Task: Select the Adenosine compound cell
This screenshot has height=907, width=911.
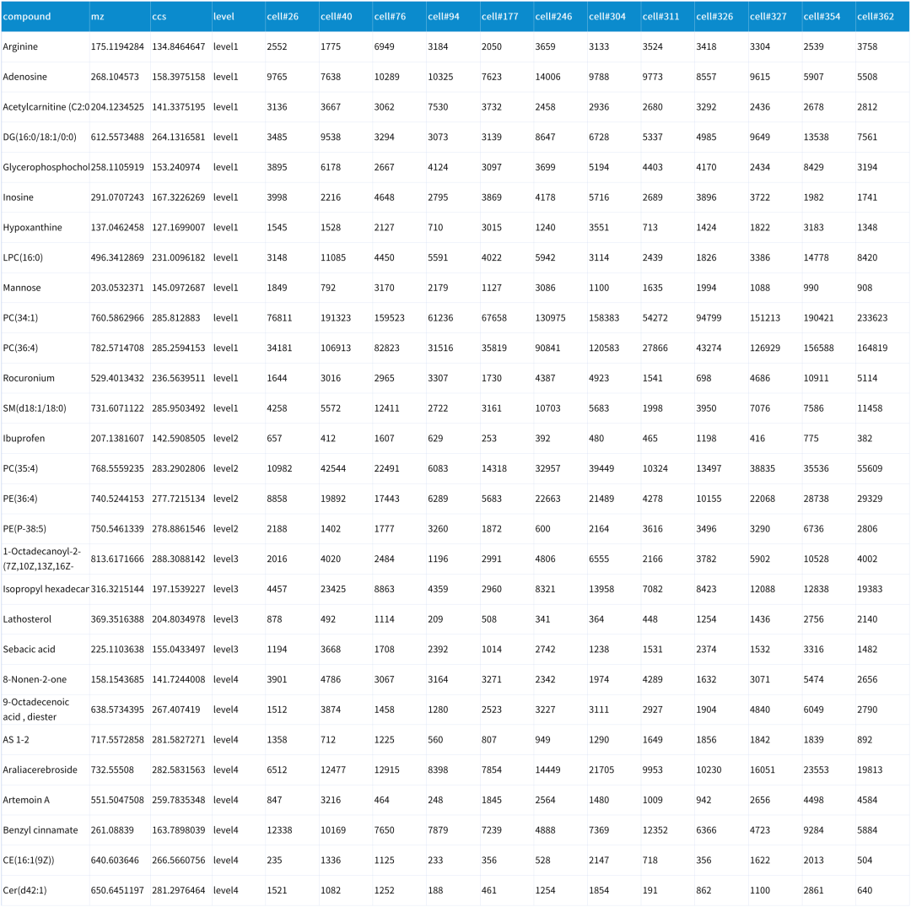Action: pyautogui.click(x=46, y=77)
